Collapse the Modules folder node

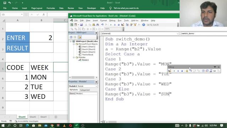click(74, 57)
